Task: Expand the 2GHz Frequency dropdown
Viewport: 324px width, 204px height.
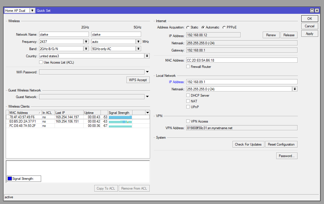Action: [x=86, y=41]
